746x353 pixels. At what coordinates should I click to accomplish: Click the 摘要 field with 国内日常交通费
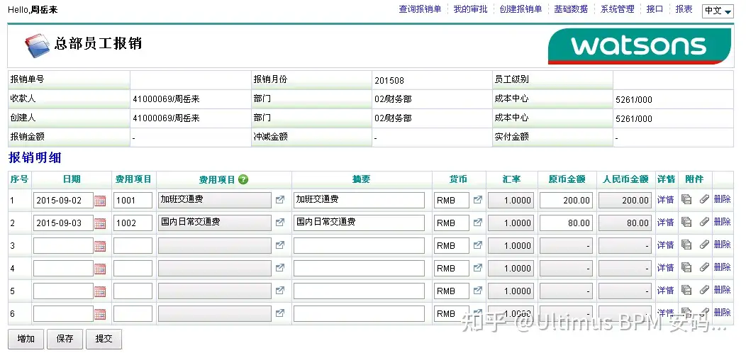tap(360, 223)
